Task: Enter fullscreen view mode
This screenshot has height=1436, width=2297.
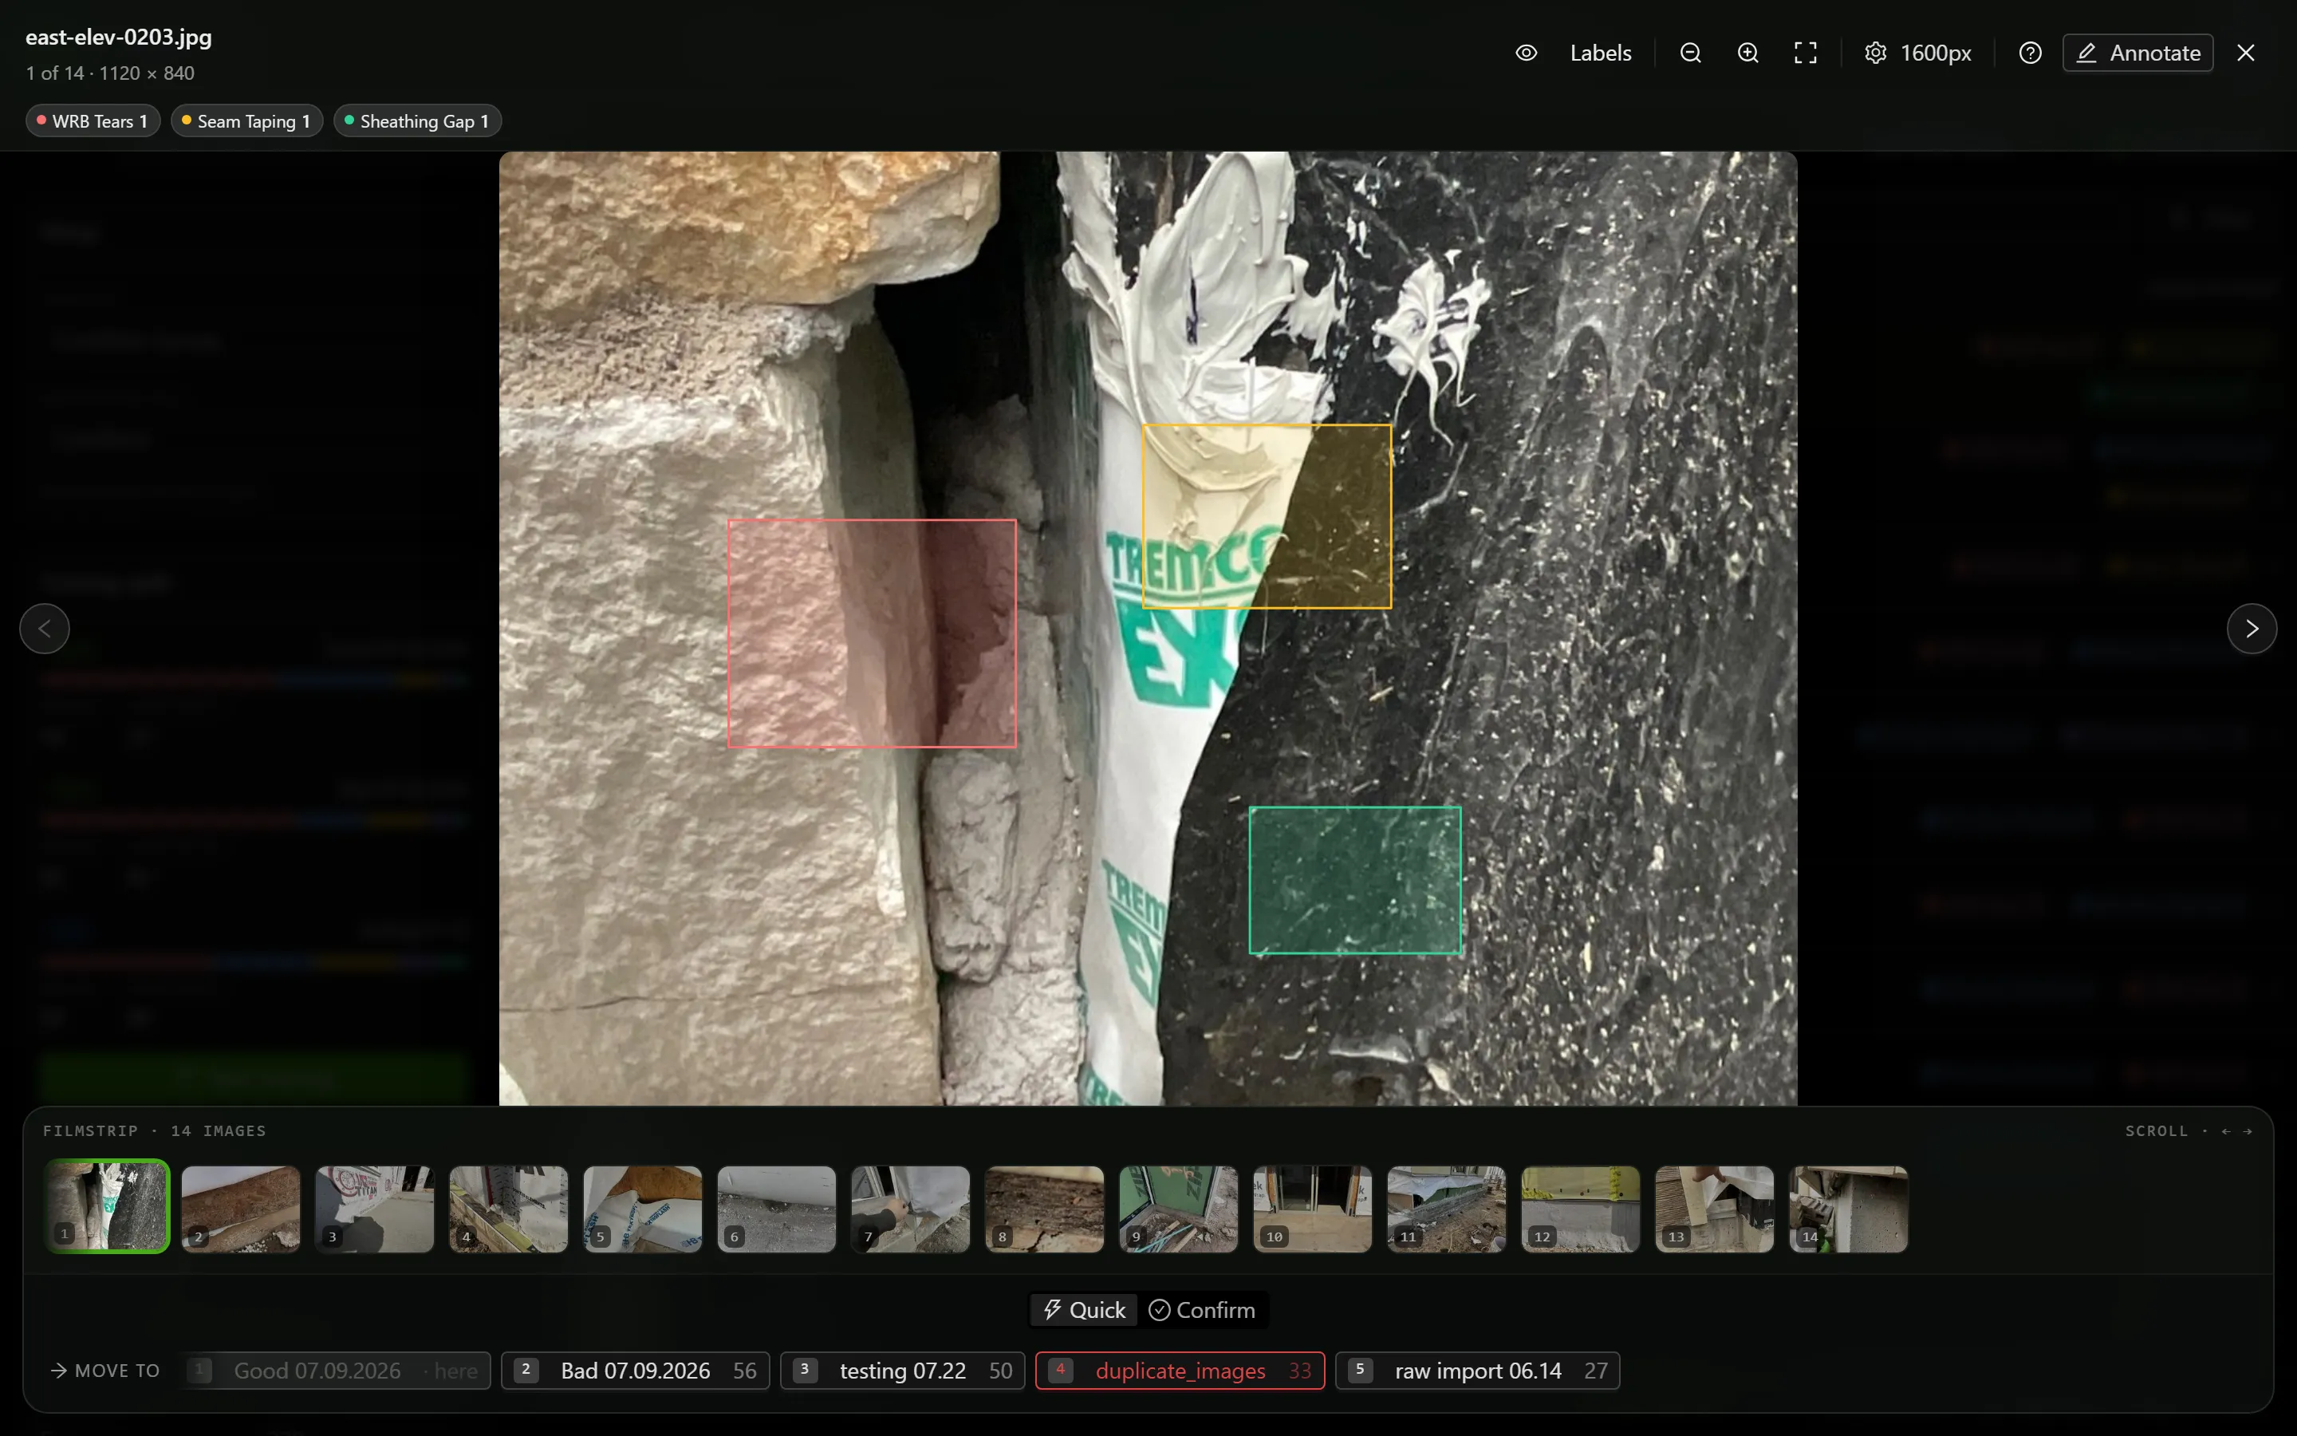Action: 1806,53
